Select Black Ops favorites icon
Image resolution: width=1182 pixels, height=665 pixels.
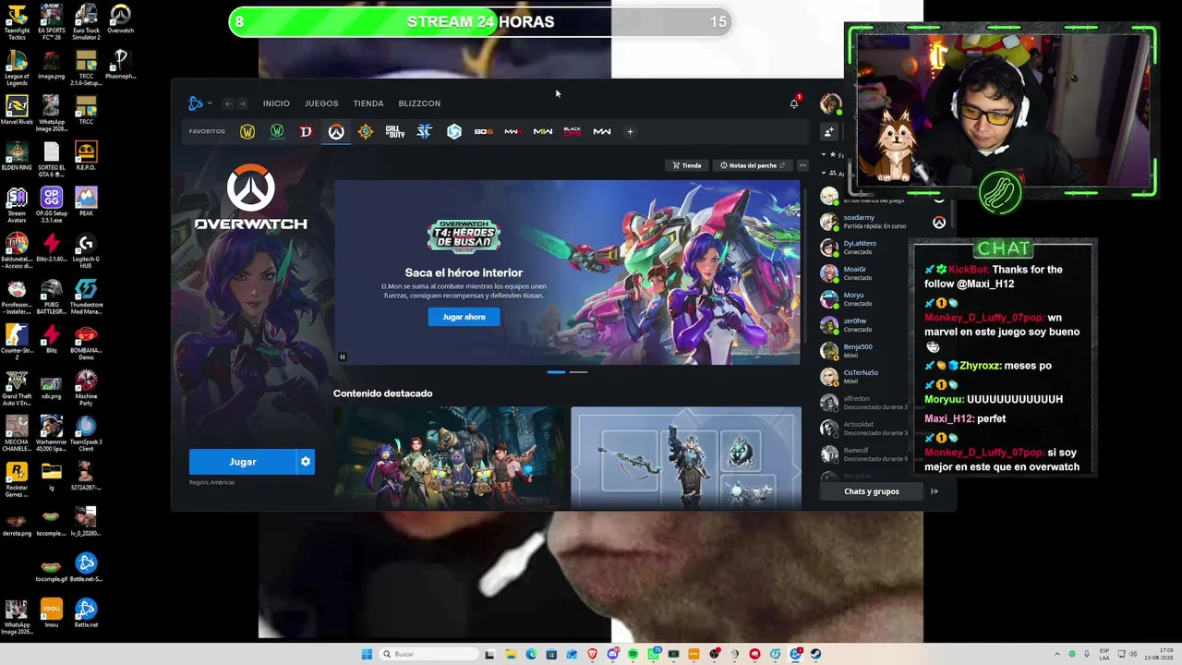pos(573,132)
